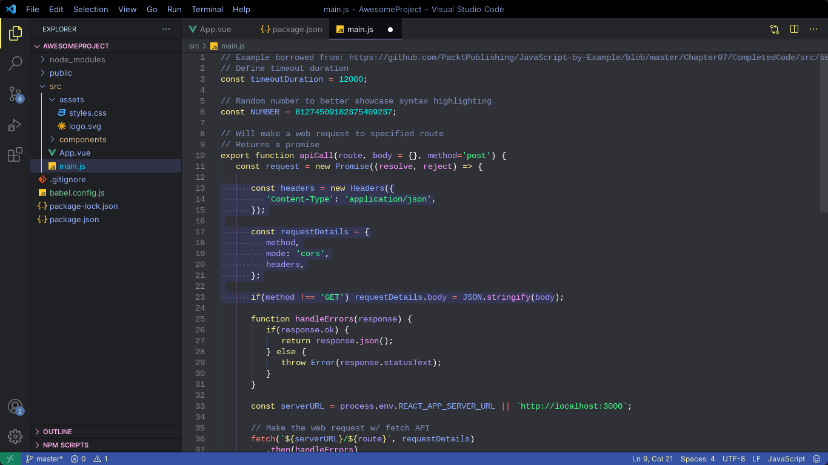
Task: Open the Selection menu
Action: pos(91,9)
